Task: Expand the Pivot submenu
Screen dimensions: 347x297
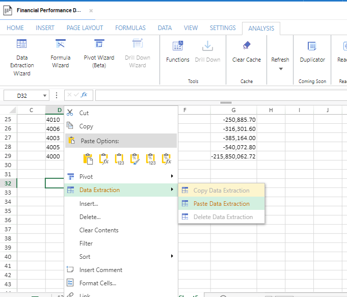Action: (171, 177)
